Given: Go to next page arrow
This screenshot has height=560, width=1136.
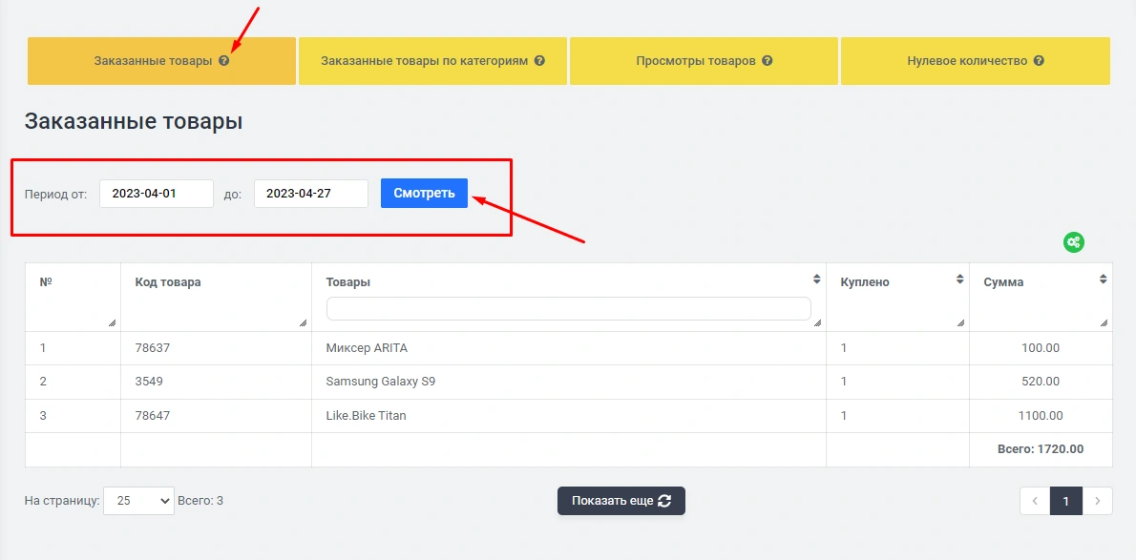Looking at the screenshot, I should tap(1098, 501).
